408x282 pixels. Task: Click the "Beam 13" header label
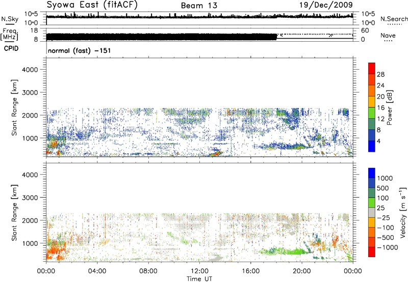click(x=199, y=6)
